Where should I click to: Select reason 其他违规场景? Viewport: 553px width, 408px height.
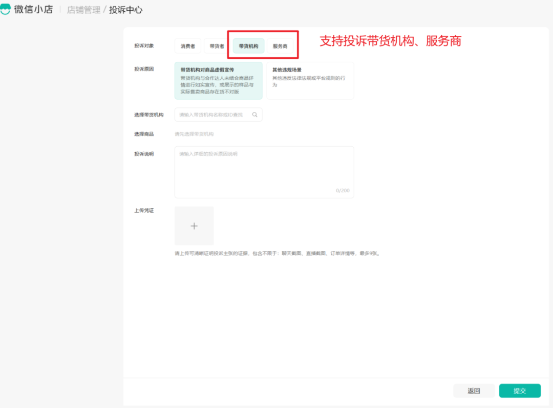[310, 80]
